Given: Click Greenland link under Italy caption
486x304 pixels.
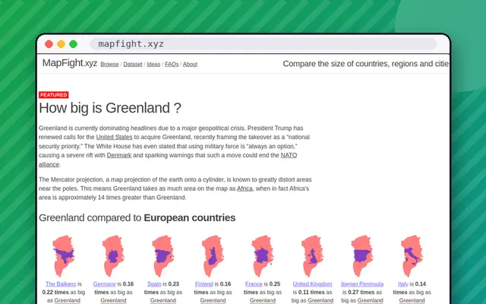Looking at the screenshot, I should 412,300.
